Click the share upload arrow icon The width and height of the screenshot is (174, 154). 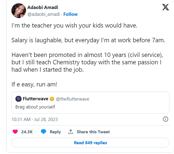coord(71,132)
